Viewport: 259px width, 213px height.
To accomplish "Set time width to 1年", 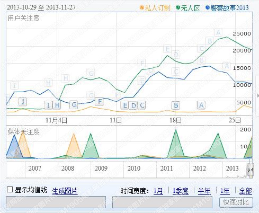I will [x=225, y=191].
